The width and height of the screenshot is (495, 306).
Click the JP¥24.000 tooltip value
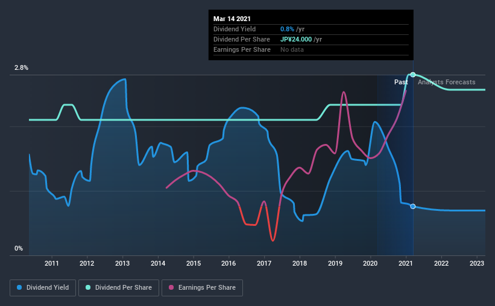(x=296, y=39)
